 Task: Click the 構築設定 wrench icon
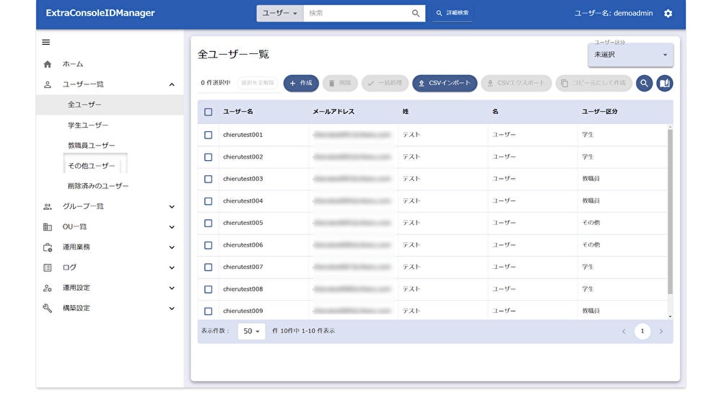point(48,309)
